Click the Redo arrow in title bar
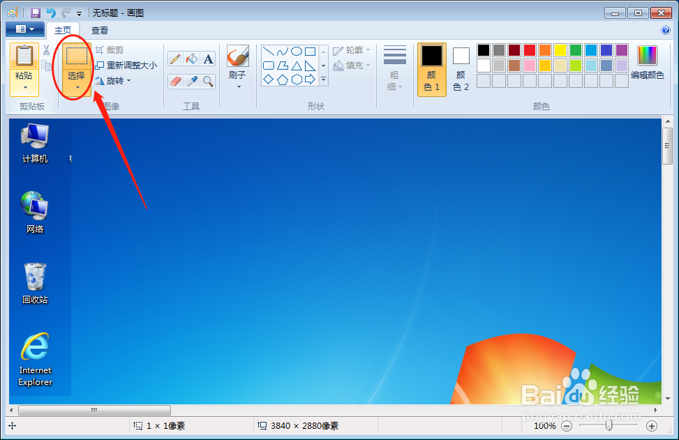Viewport: 679px width, 440px height. 66,13
